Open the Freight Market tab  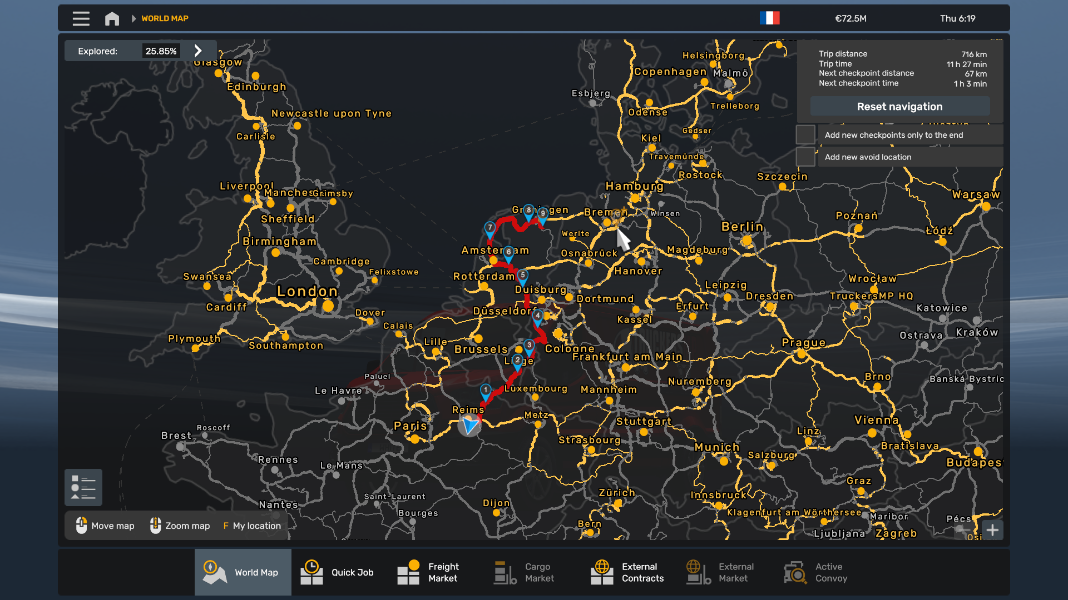428,572
